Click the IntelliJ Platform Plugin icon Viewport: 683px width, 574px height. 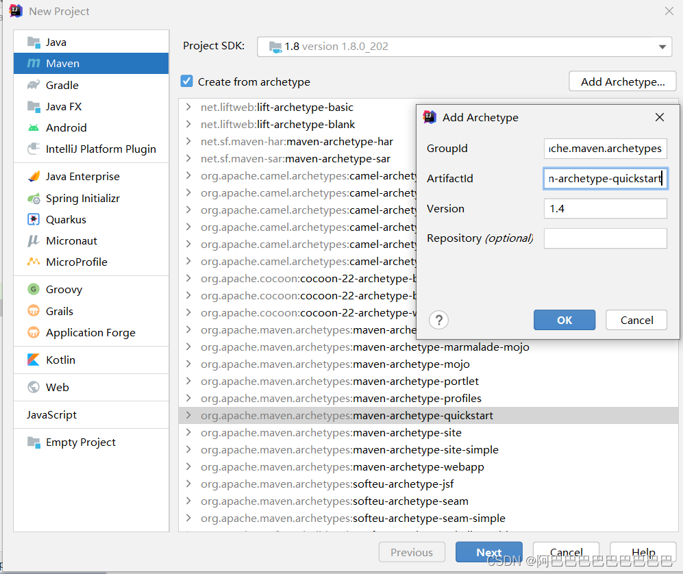(x=34, y=149)
